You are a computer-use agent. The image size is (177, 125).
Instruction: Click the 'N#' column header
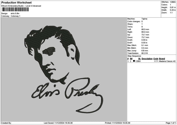coord(131,59)
